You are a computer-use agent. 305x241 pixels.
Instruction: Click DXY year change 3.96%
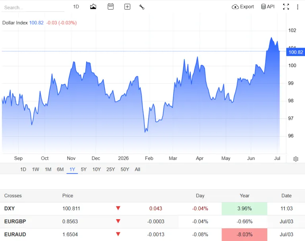pyautogui.click(x=245, y=208)
